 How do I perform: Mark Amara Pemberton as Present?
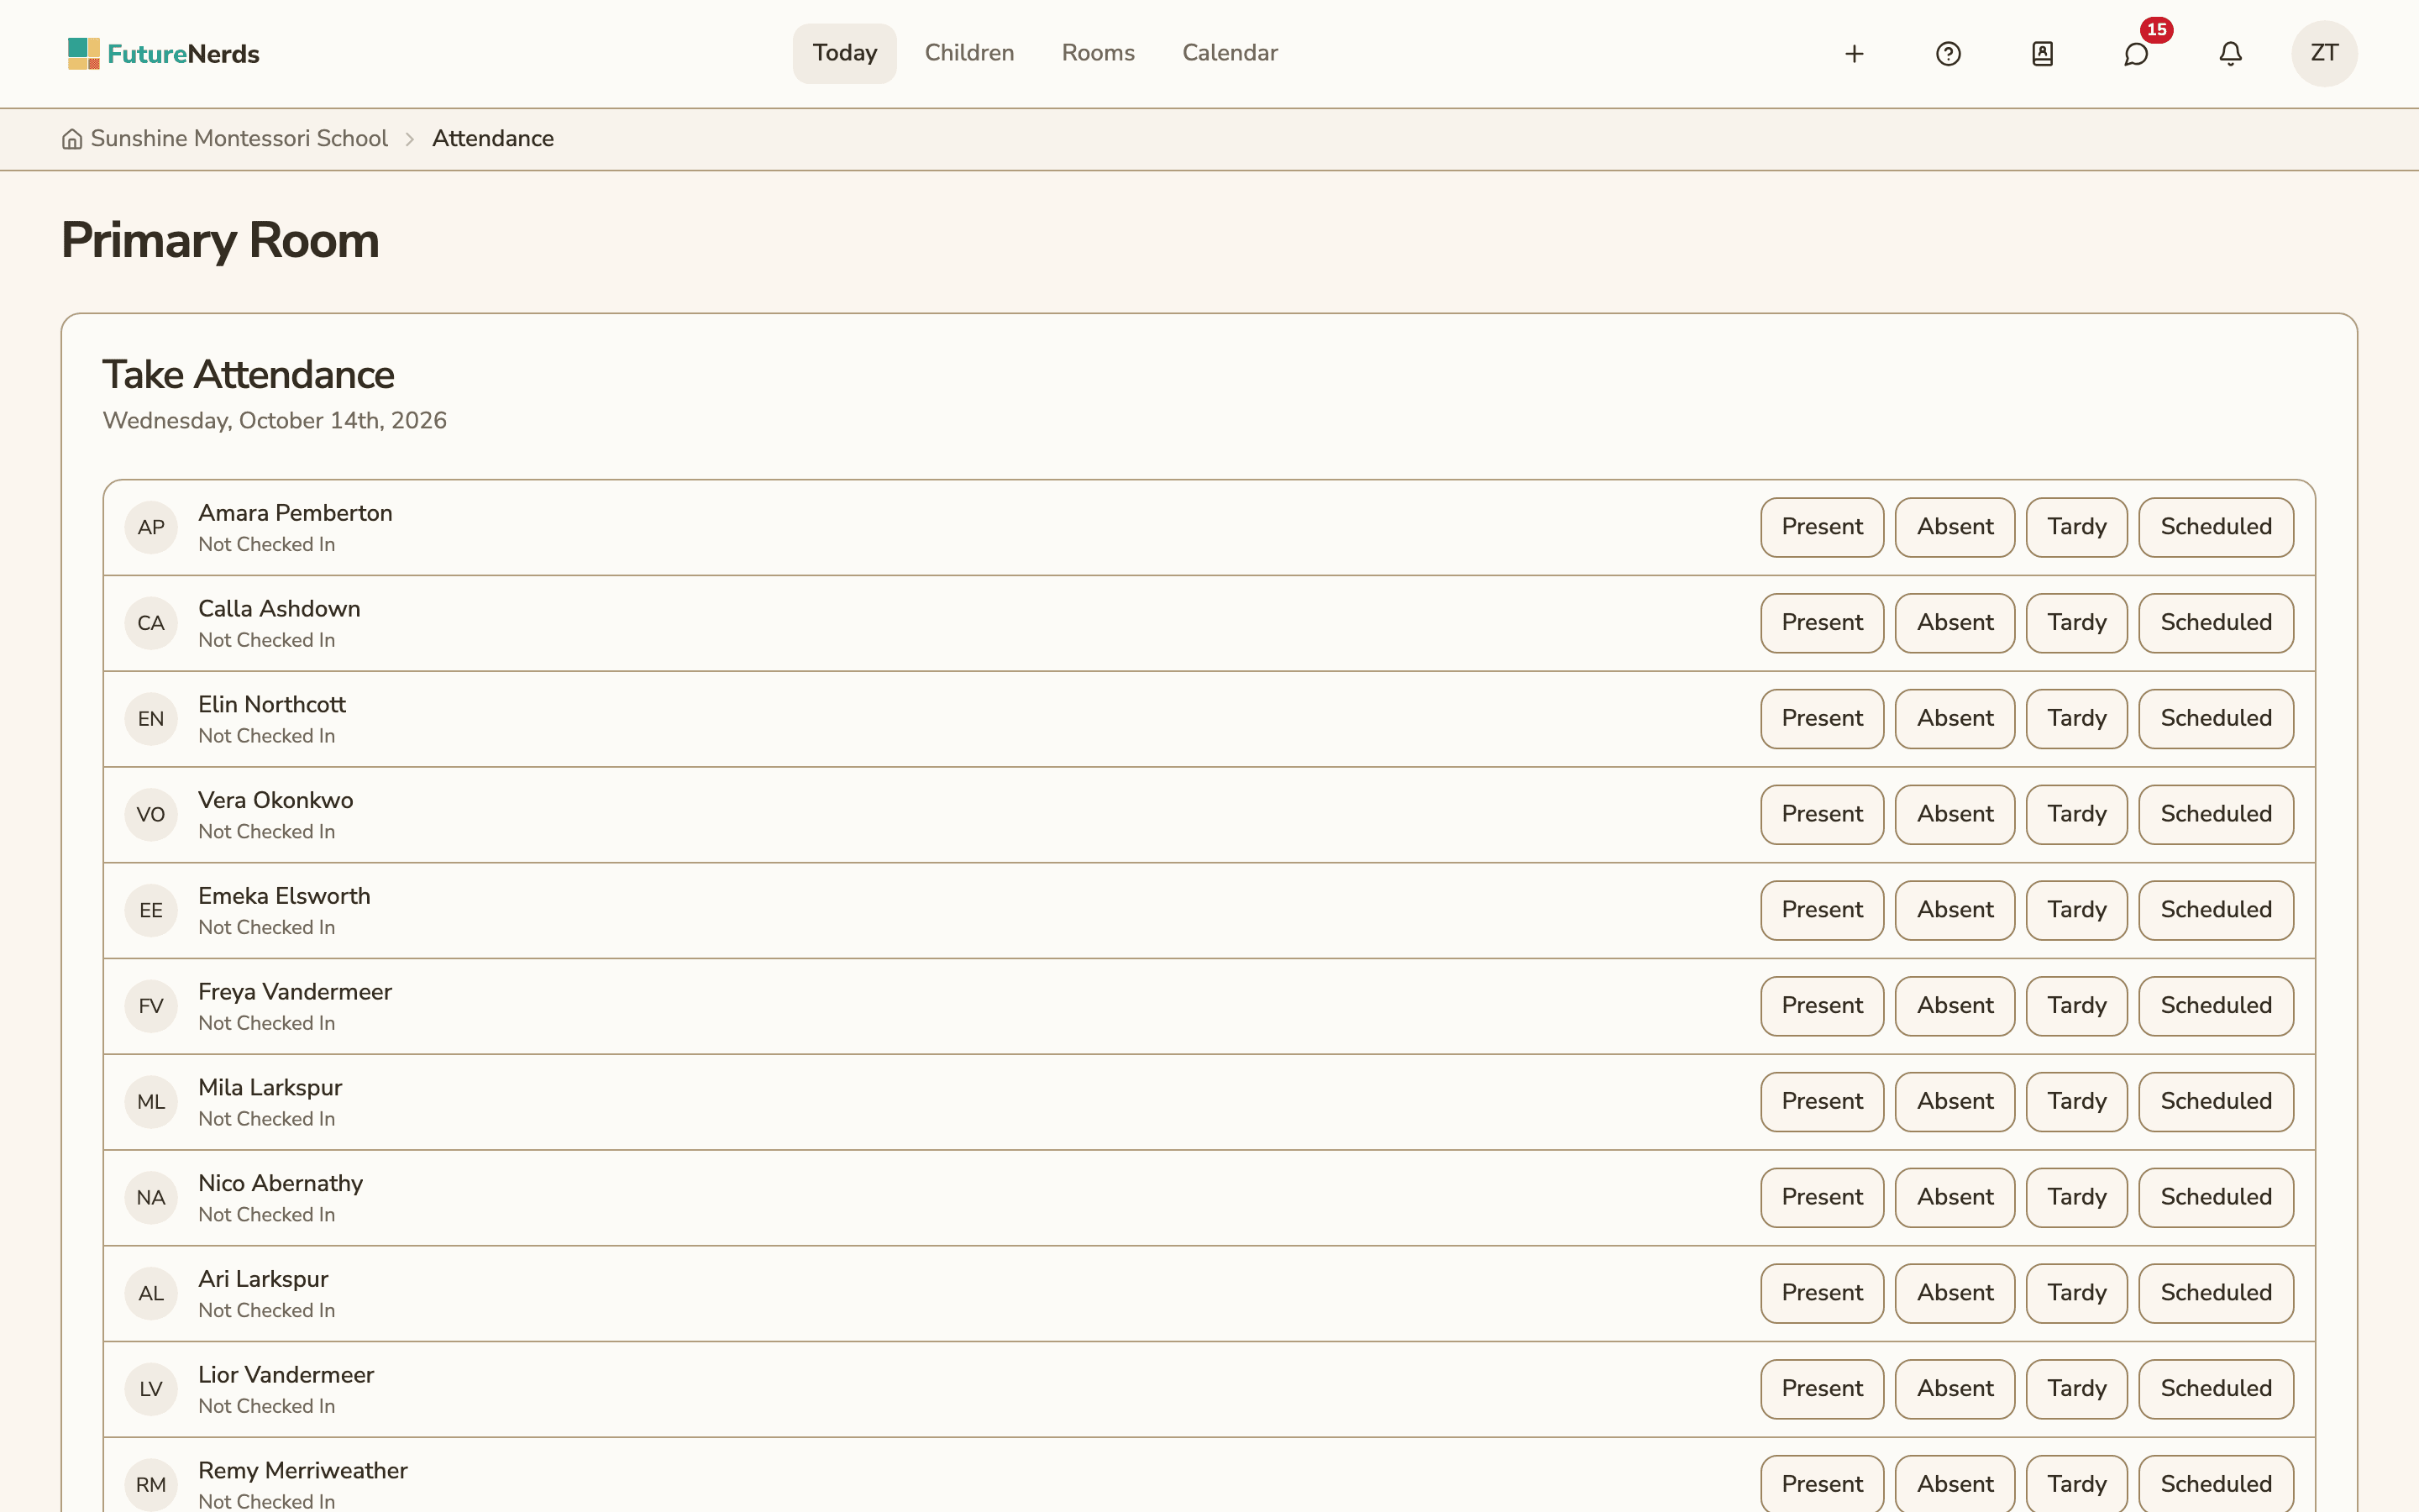click(1821, 527)
